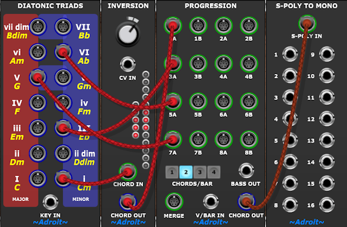Viewport: 347px width, 227px height.
Task: Click the CV IN jack on Inversion
Action: pos(128,64)
